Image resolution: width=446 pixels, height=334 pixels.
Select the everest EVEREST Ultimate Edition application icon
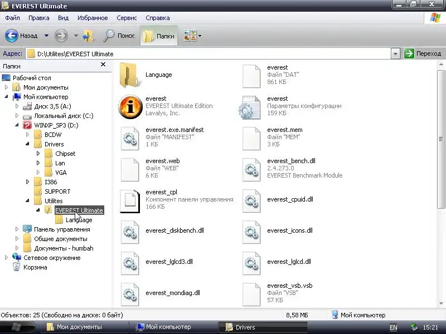(130, 107)
